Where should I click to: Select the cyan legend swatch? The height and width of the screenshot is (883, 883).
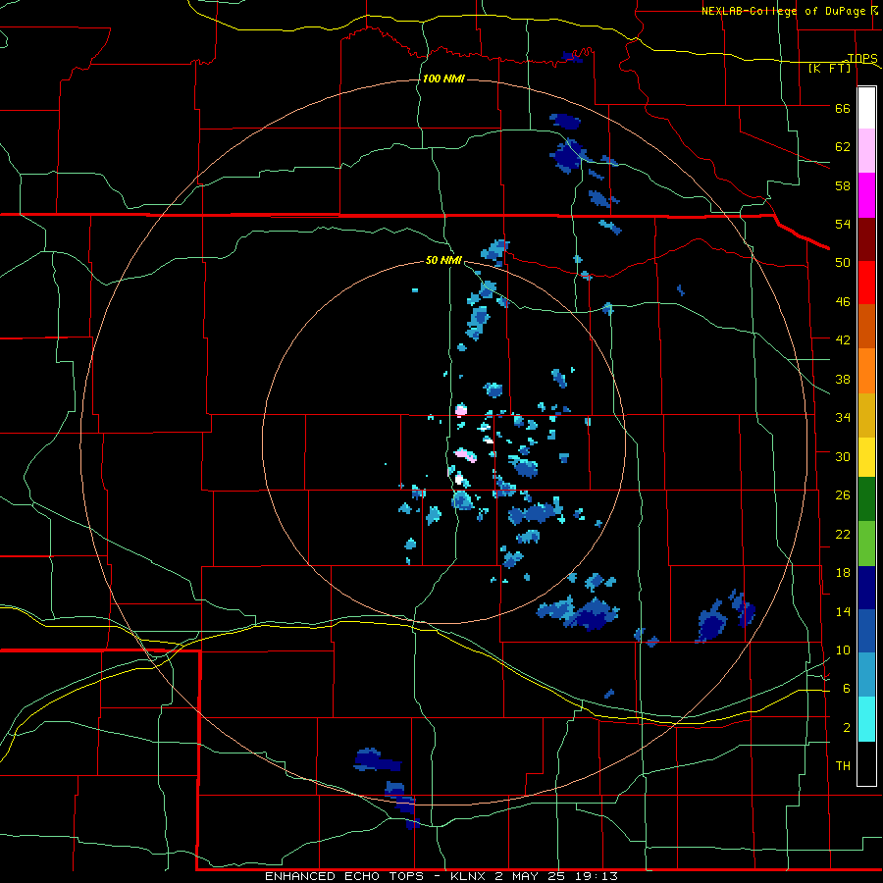(x=866, y=719)
